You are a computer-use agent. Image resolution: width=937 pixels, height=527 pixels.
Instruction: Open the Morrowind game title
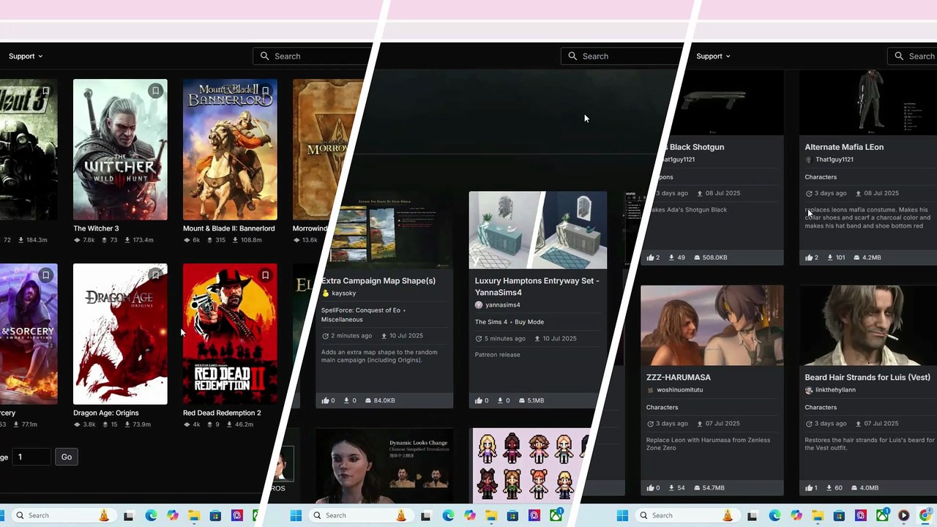click(x=311, y=228)
